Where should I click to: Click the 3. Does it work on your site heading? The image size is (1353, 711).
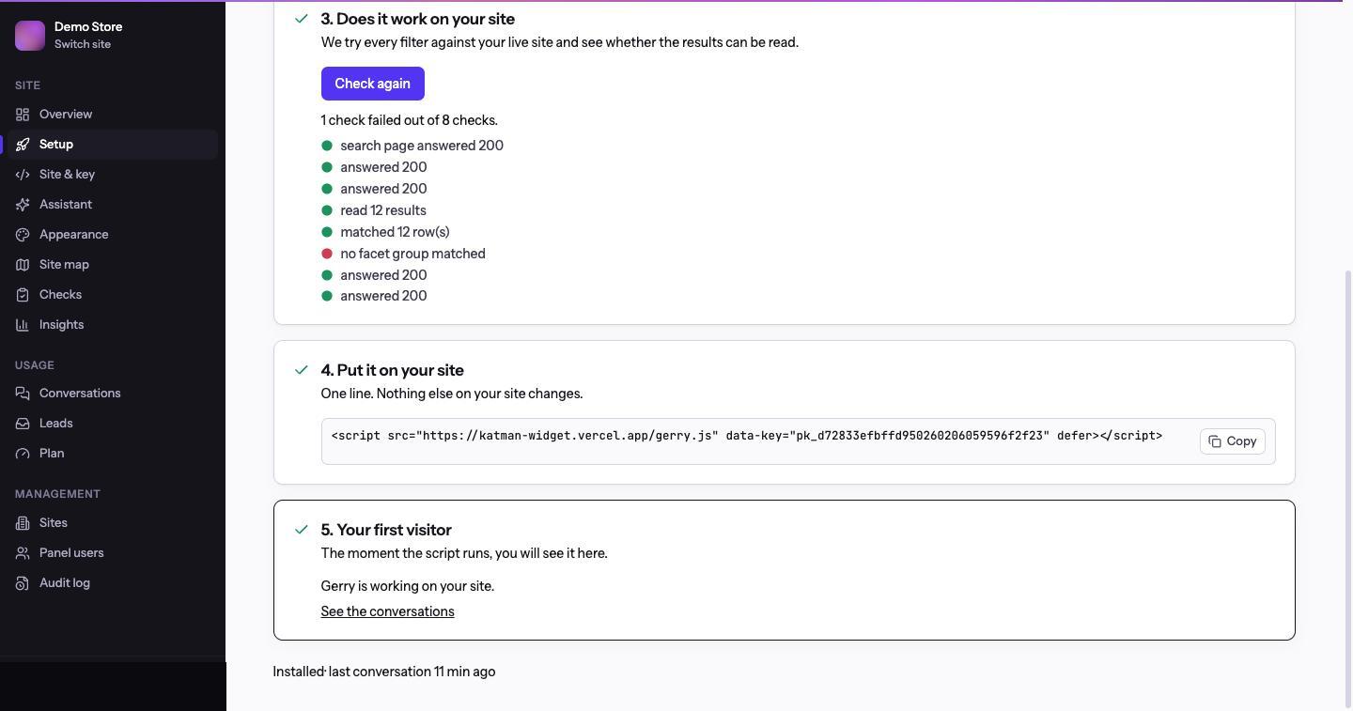418,19
